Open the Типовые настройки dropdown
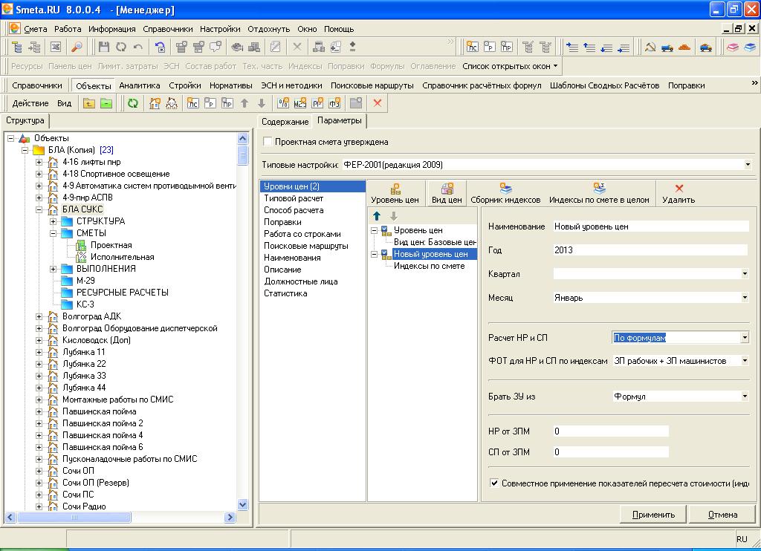 [x=748, y=165]
